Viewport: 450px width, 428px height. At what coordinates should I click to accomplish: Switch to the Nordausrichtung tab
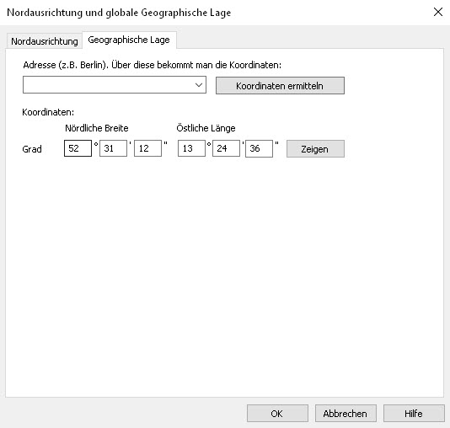tap(45, 41)
